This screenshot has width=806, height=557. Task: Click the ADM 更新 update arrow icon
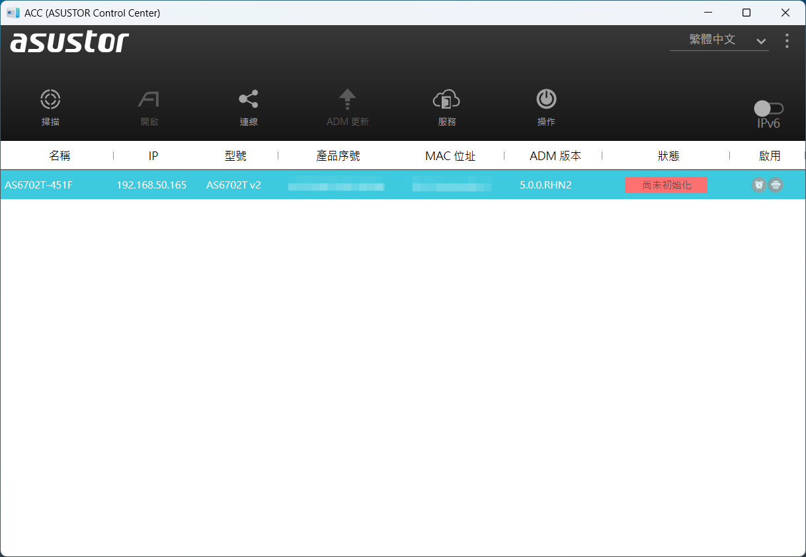(347, 100)
